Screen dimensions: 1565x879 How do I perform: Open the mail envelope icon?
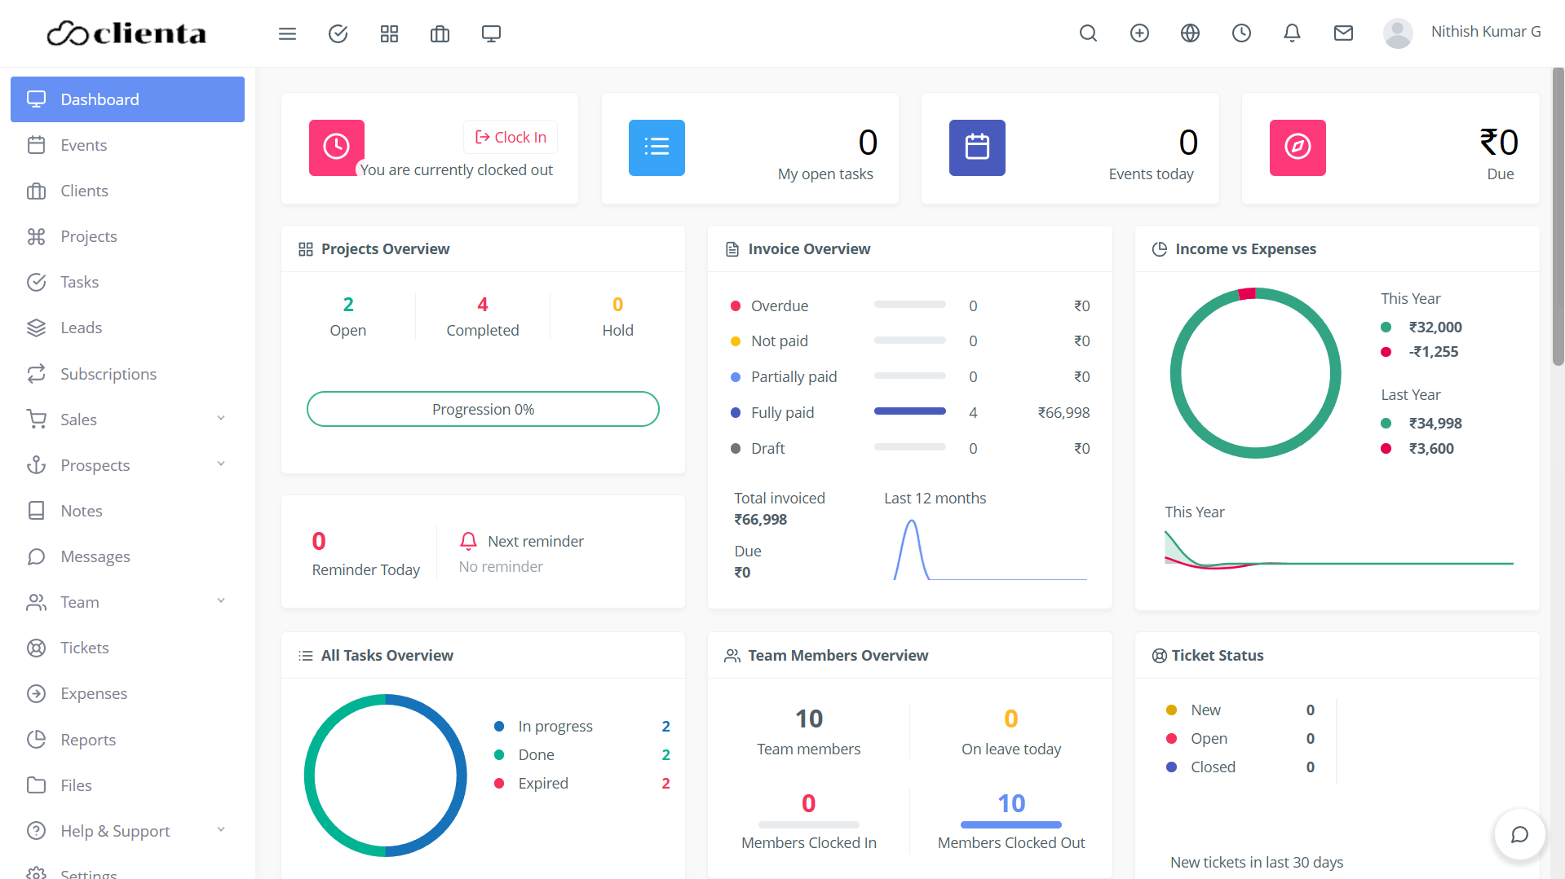click(1343, 33)
